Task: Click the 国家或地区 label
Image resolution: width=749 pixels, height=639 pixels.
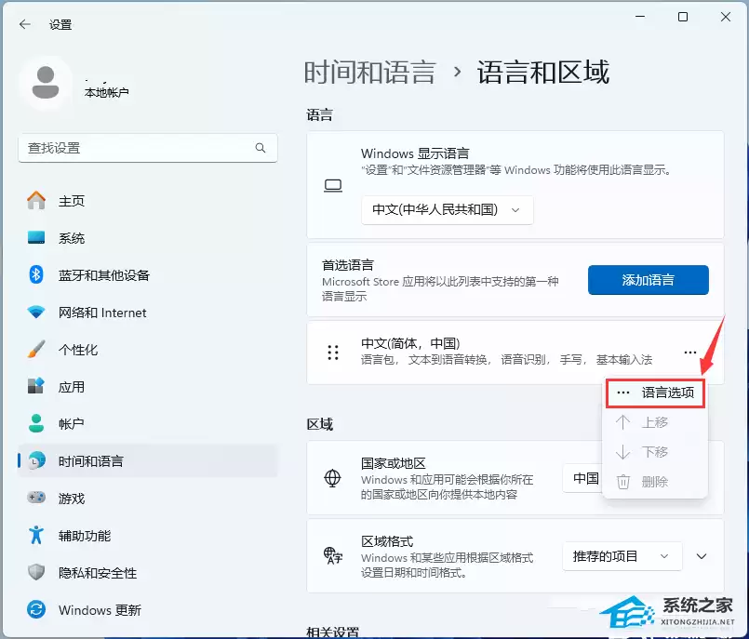Action: tap(394, 463)
